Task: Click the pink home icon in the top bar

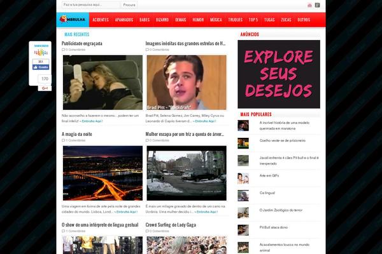Action: point(309,5)
